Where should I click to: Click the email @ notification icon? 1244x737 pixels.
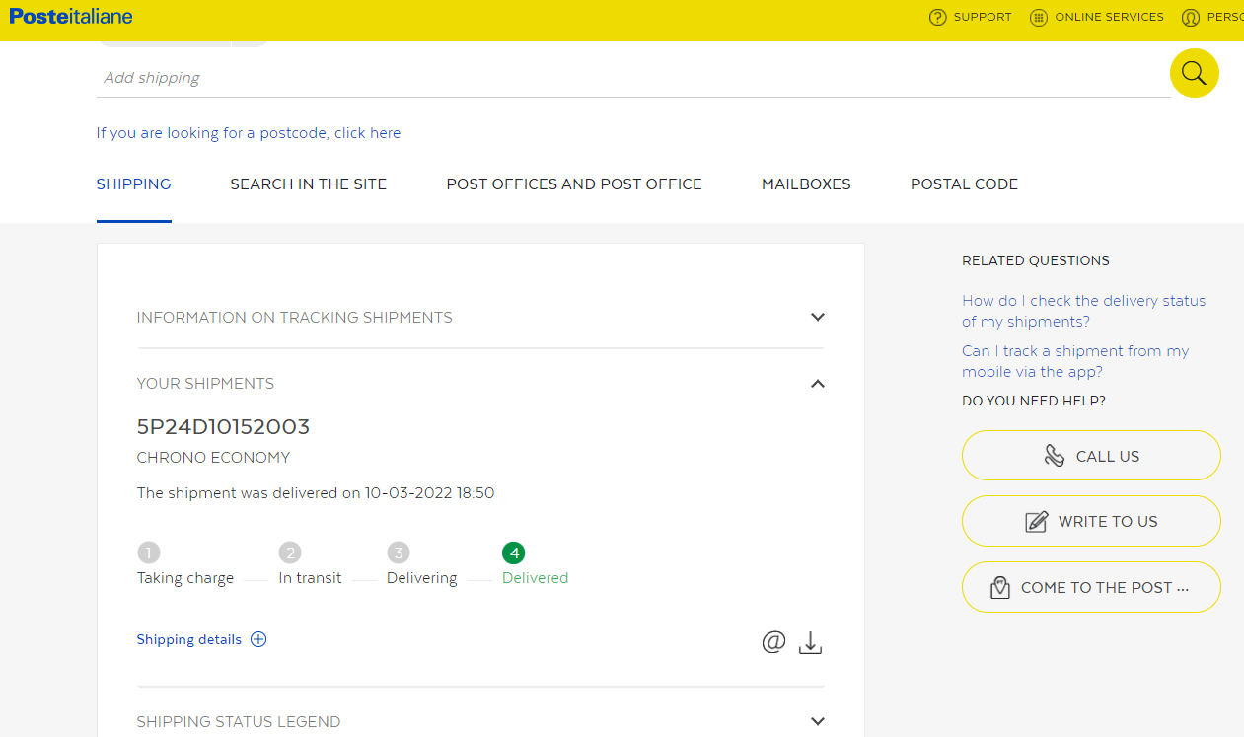(773, 642)
